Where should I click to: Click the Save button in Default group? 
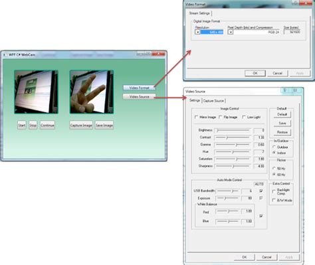tap(282, 124)
